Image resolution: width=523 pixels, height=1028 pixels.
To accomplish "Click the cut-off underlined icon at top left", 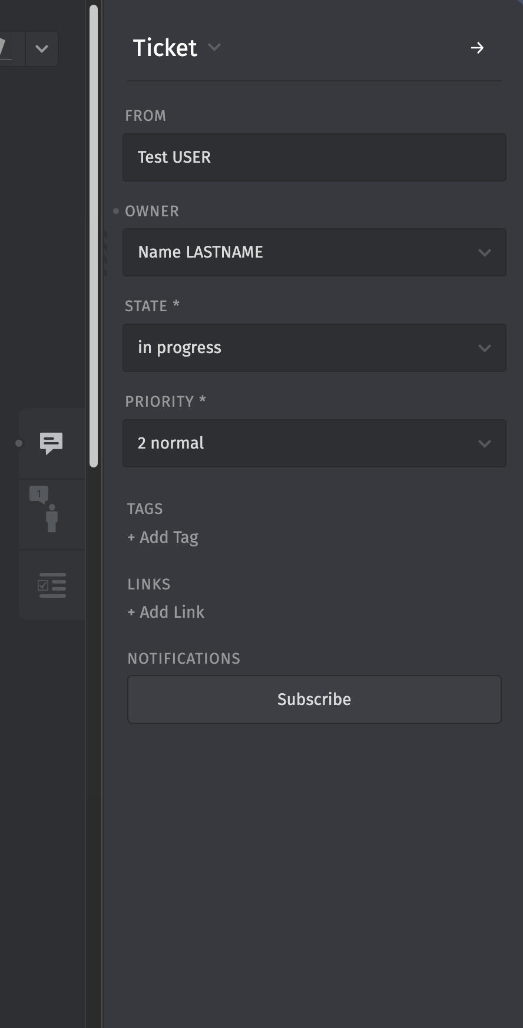I will 5,48.
